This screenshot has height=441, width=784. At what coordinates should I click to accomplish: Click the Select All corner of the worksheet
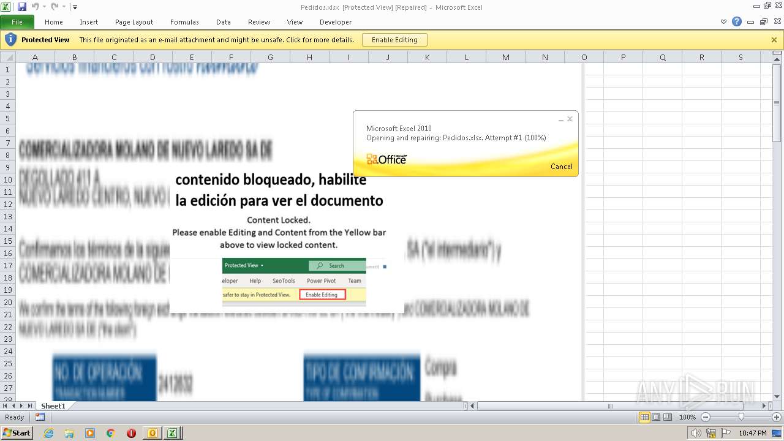(x=7, y=57)
